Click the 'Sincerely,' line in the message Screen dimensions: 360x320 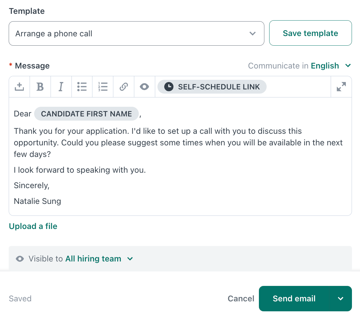pyautogui.click(x=32, y=185)
